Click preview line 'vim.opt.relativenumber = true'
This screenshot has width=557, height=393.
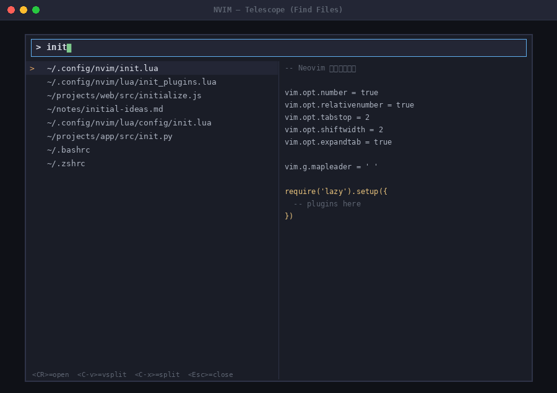point(349,105)
